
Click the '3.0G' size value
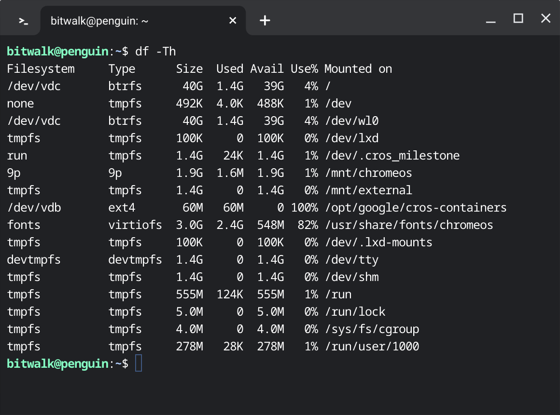[189, 225]
